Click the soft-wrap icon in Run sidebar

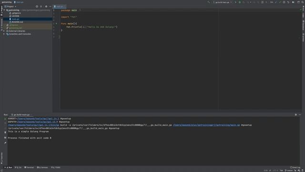(5, 138)
